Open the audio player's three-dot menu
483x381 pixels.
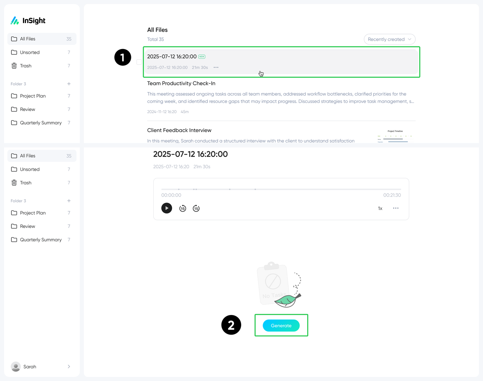pos(395,208)
